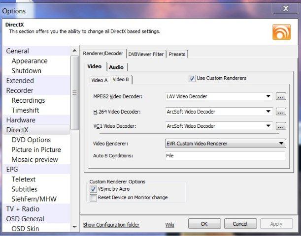The width and height of the screenshot is (301, 236).
Task: Open VC1 Video Decoder settings ellipsis button
Action: pos(281,126)
